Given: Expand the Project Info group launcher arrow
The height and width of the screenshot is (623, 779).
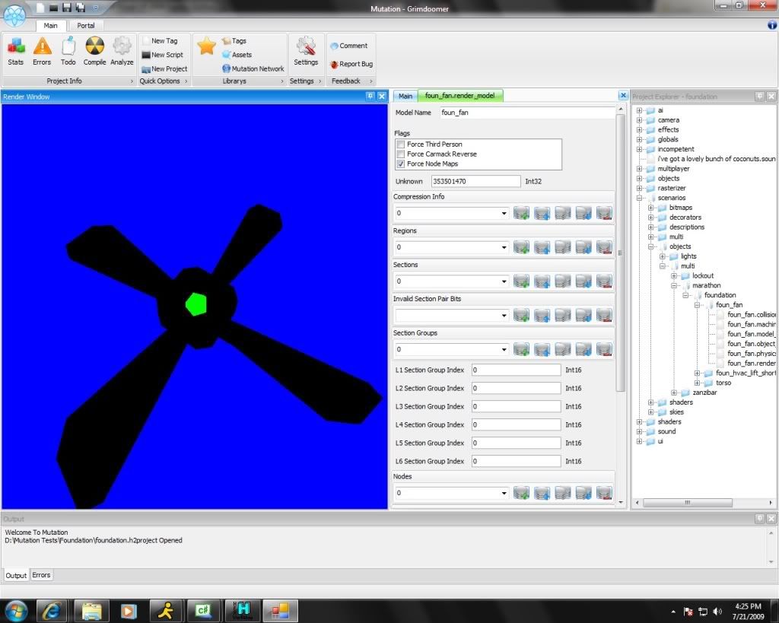Looking at the screenshot, I should point(132,81).
